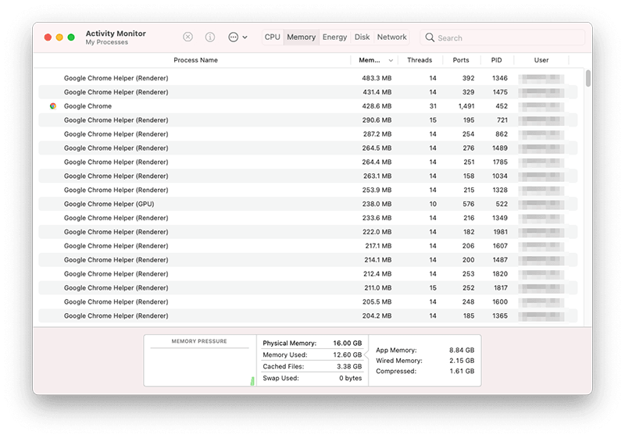This screenshot has height=438, width=625.
Task: Click the My Processes subtitle
Action: coord(107,42)
